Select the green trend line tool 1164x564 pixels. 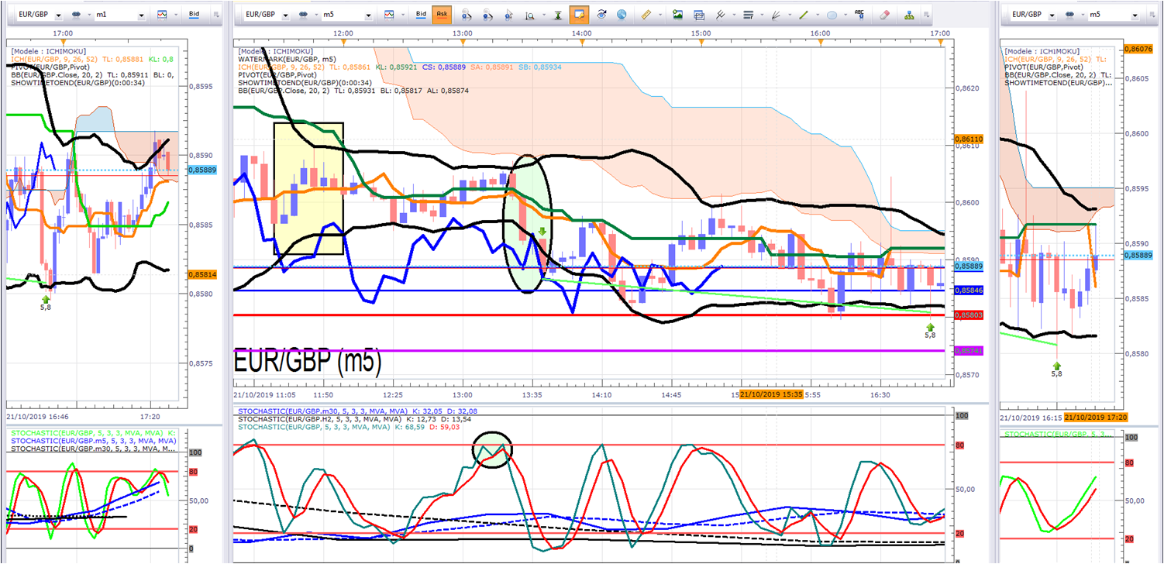click(x=804, y=15)
